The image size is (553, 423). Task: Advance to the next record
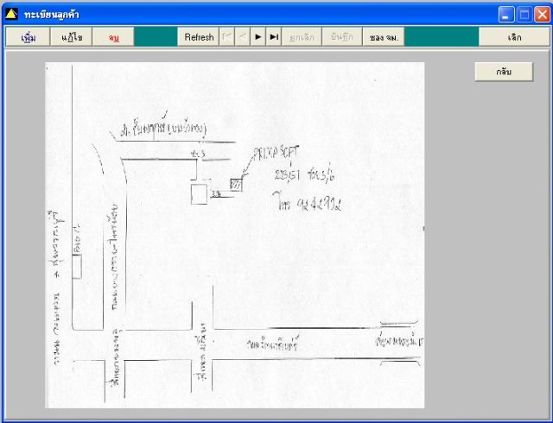click(x=257, y=36)
